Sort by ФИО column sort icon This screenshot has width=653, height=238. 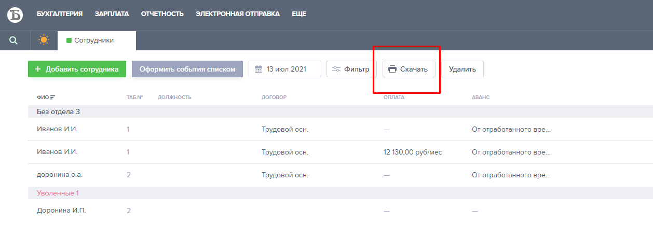(x=52, y=97)
